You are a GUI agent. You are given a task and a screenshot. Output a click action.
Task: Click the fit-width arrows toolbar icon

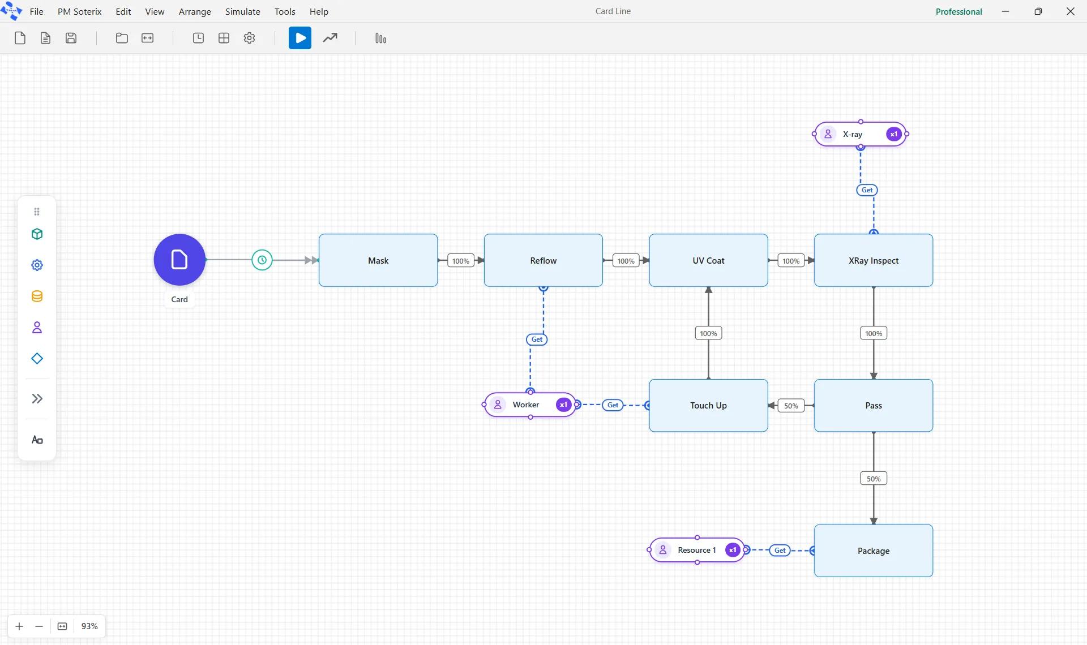click(147, 38)
